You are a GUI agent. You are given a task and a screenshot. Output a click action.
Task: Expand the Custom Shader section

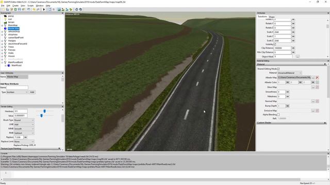pyautogui.click(x=325, y=123)
